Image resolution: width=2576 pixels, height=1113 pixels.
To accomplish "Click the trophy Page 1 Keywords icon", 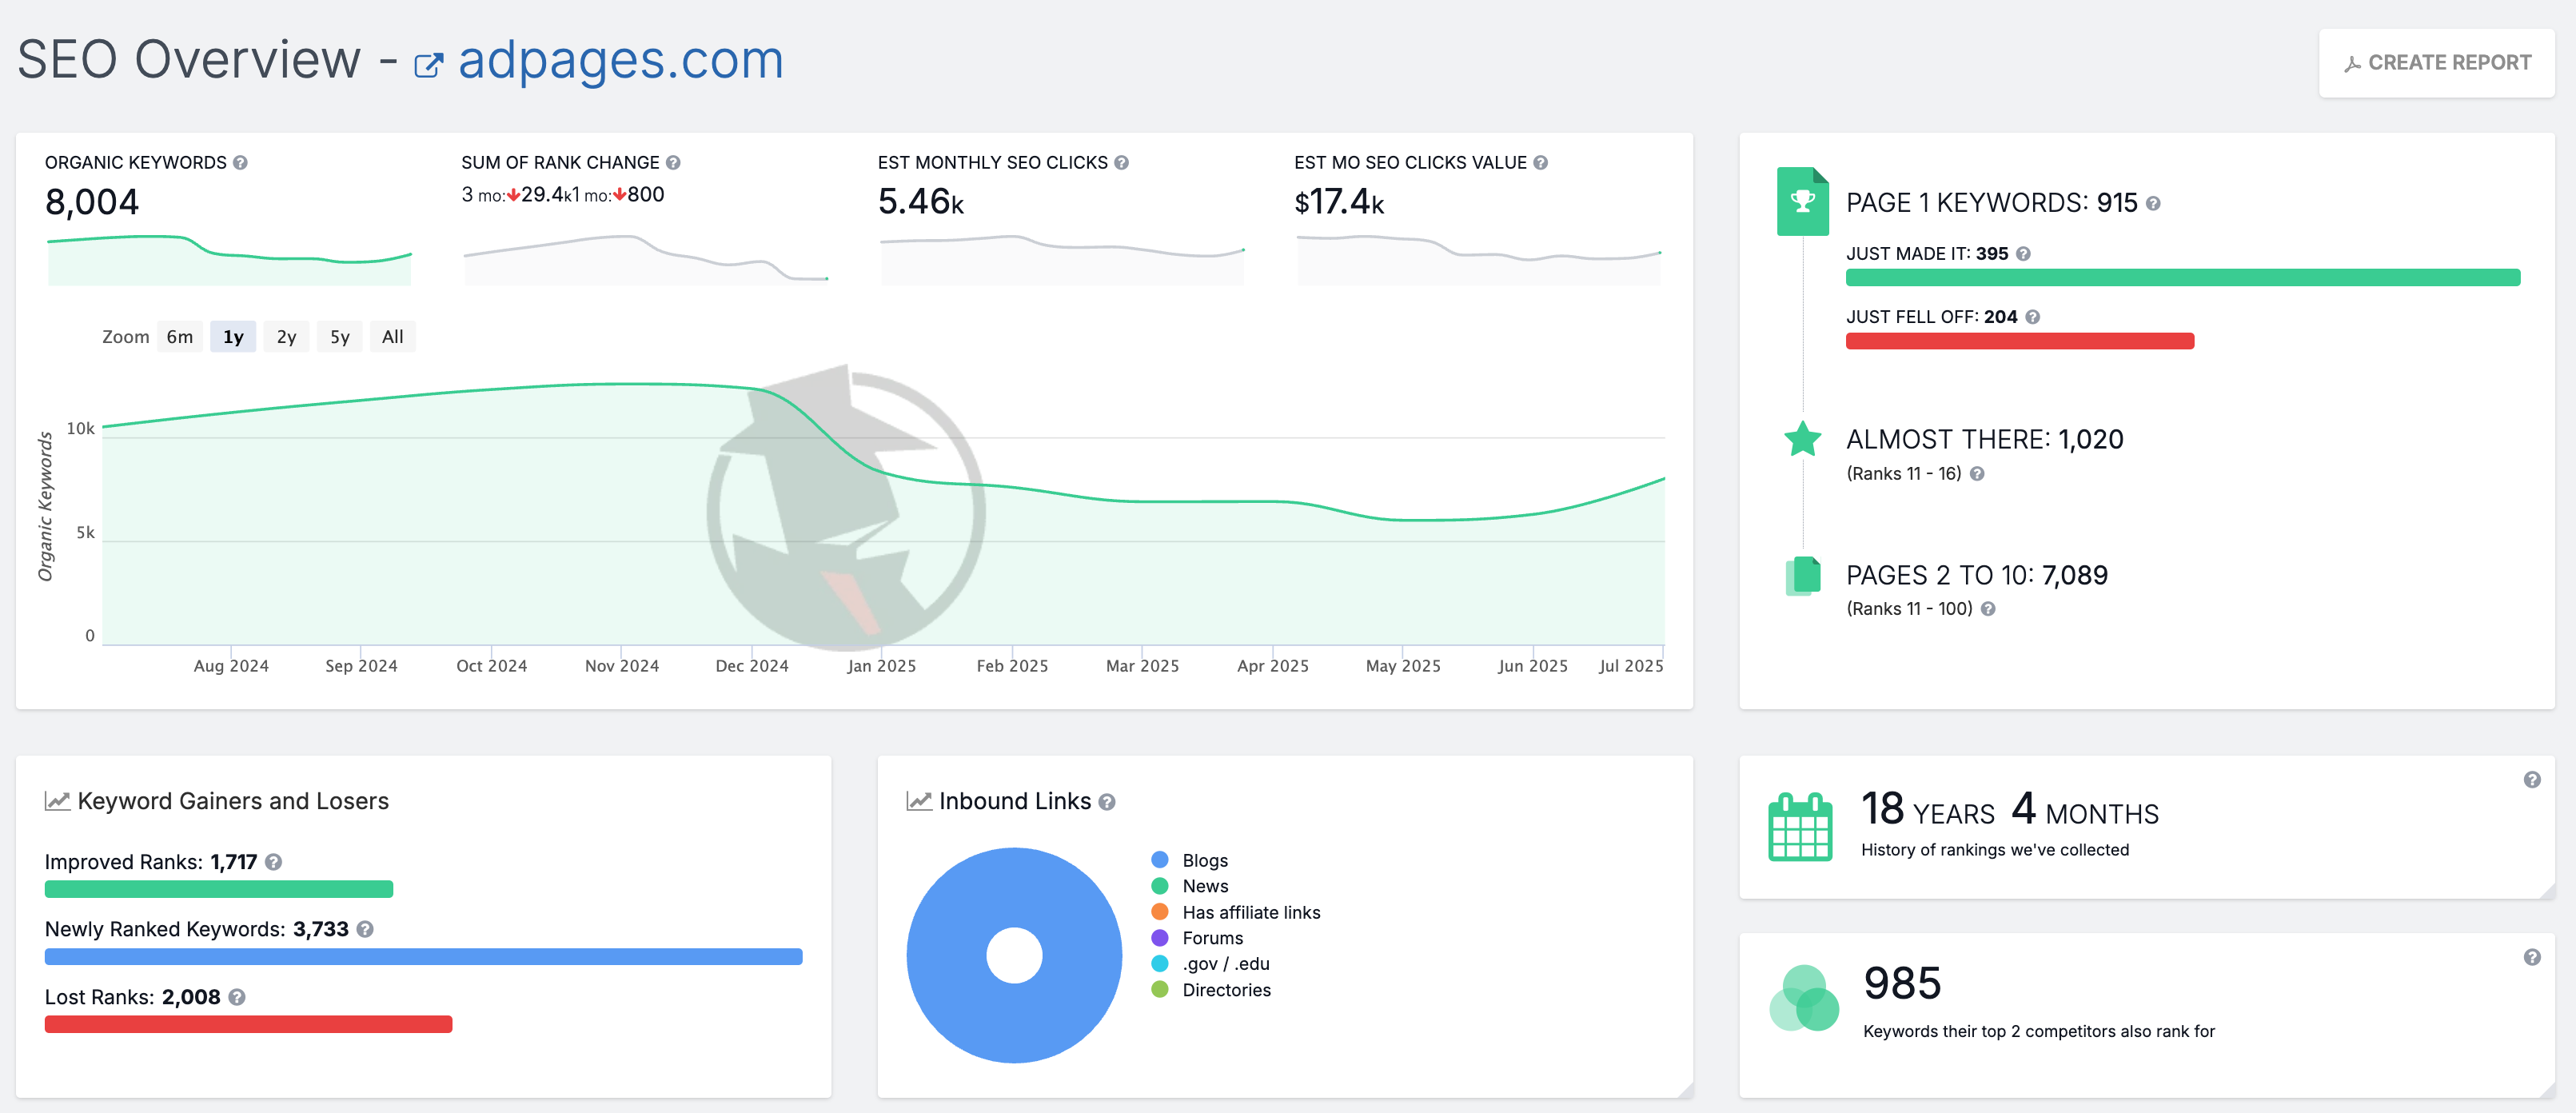I will (x=1802, y=201).
